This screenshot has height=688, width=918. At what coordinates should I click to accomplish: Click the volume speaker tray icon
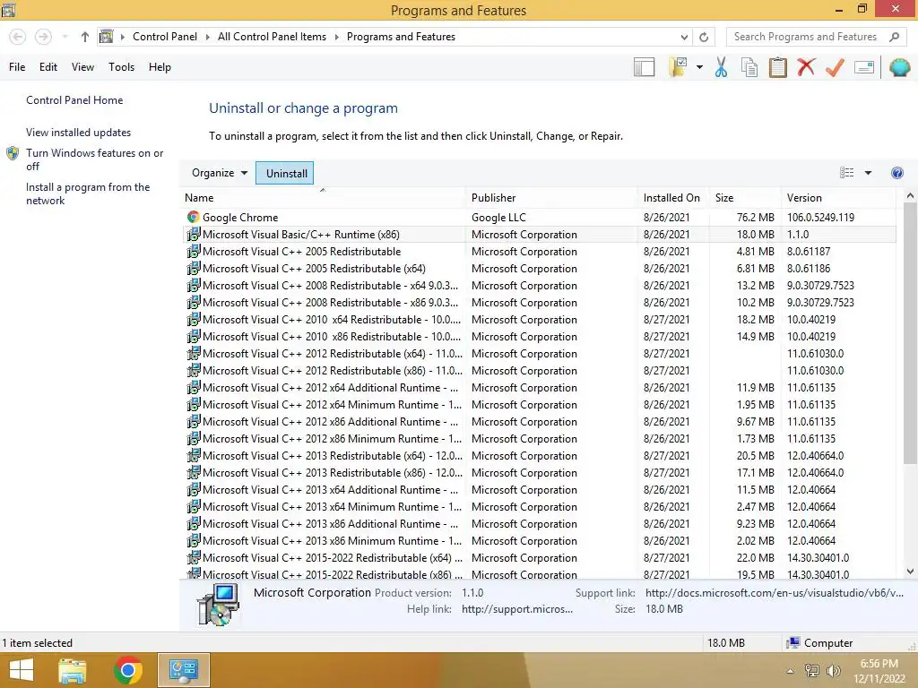[833, 670]
